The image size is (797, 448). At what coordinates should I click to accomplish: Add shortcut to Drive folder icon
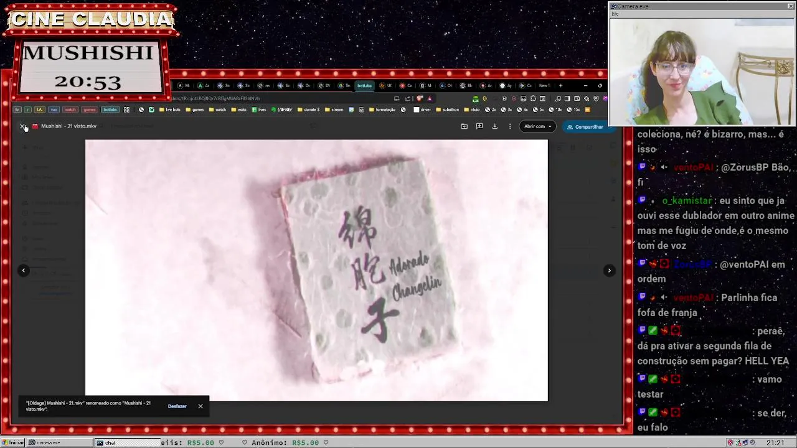pyautogui.click(x=464, y=126)
